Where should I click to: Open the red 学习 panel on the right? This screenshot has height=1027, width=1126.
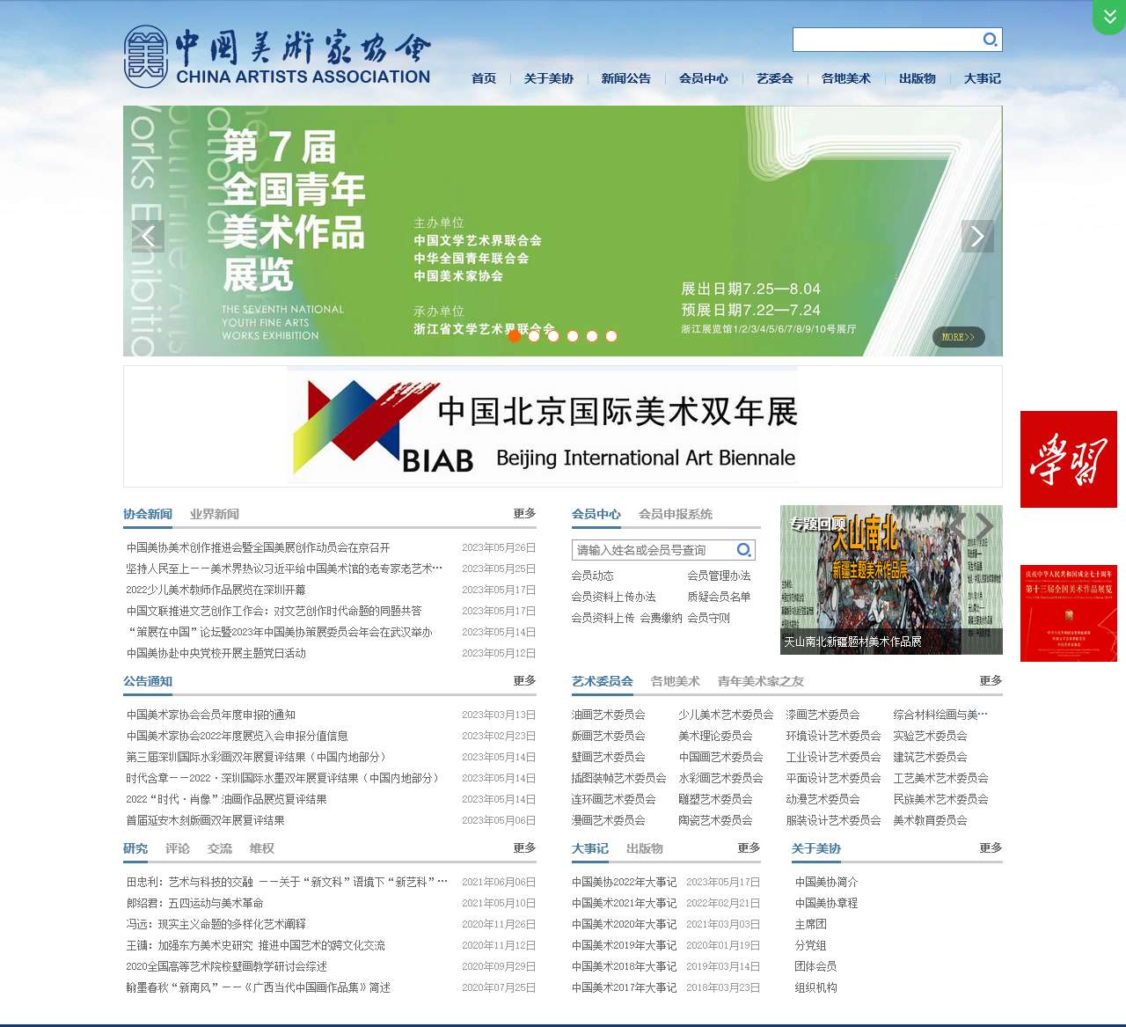(x=1068, y=458)
